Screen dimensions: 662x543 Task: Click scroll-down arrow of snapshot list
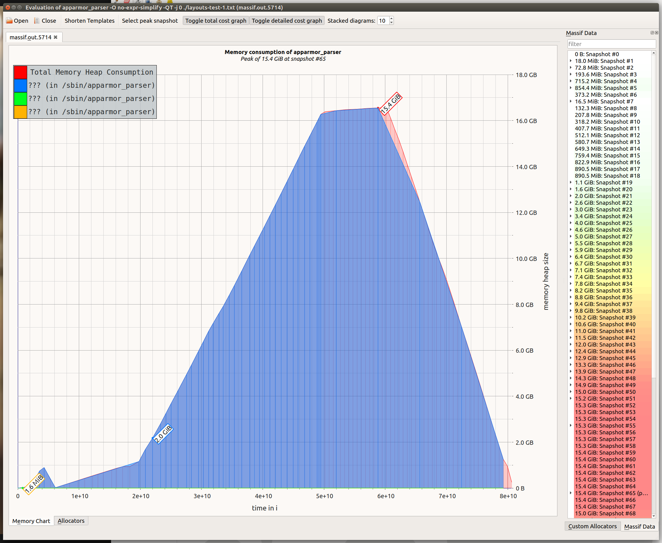pos(653,516)
